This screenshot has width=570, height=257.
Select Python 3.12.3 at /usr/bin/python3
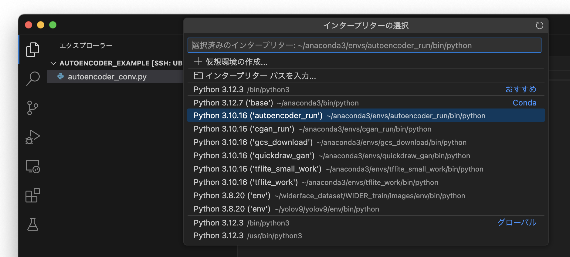(248, 236)
